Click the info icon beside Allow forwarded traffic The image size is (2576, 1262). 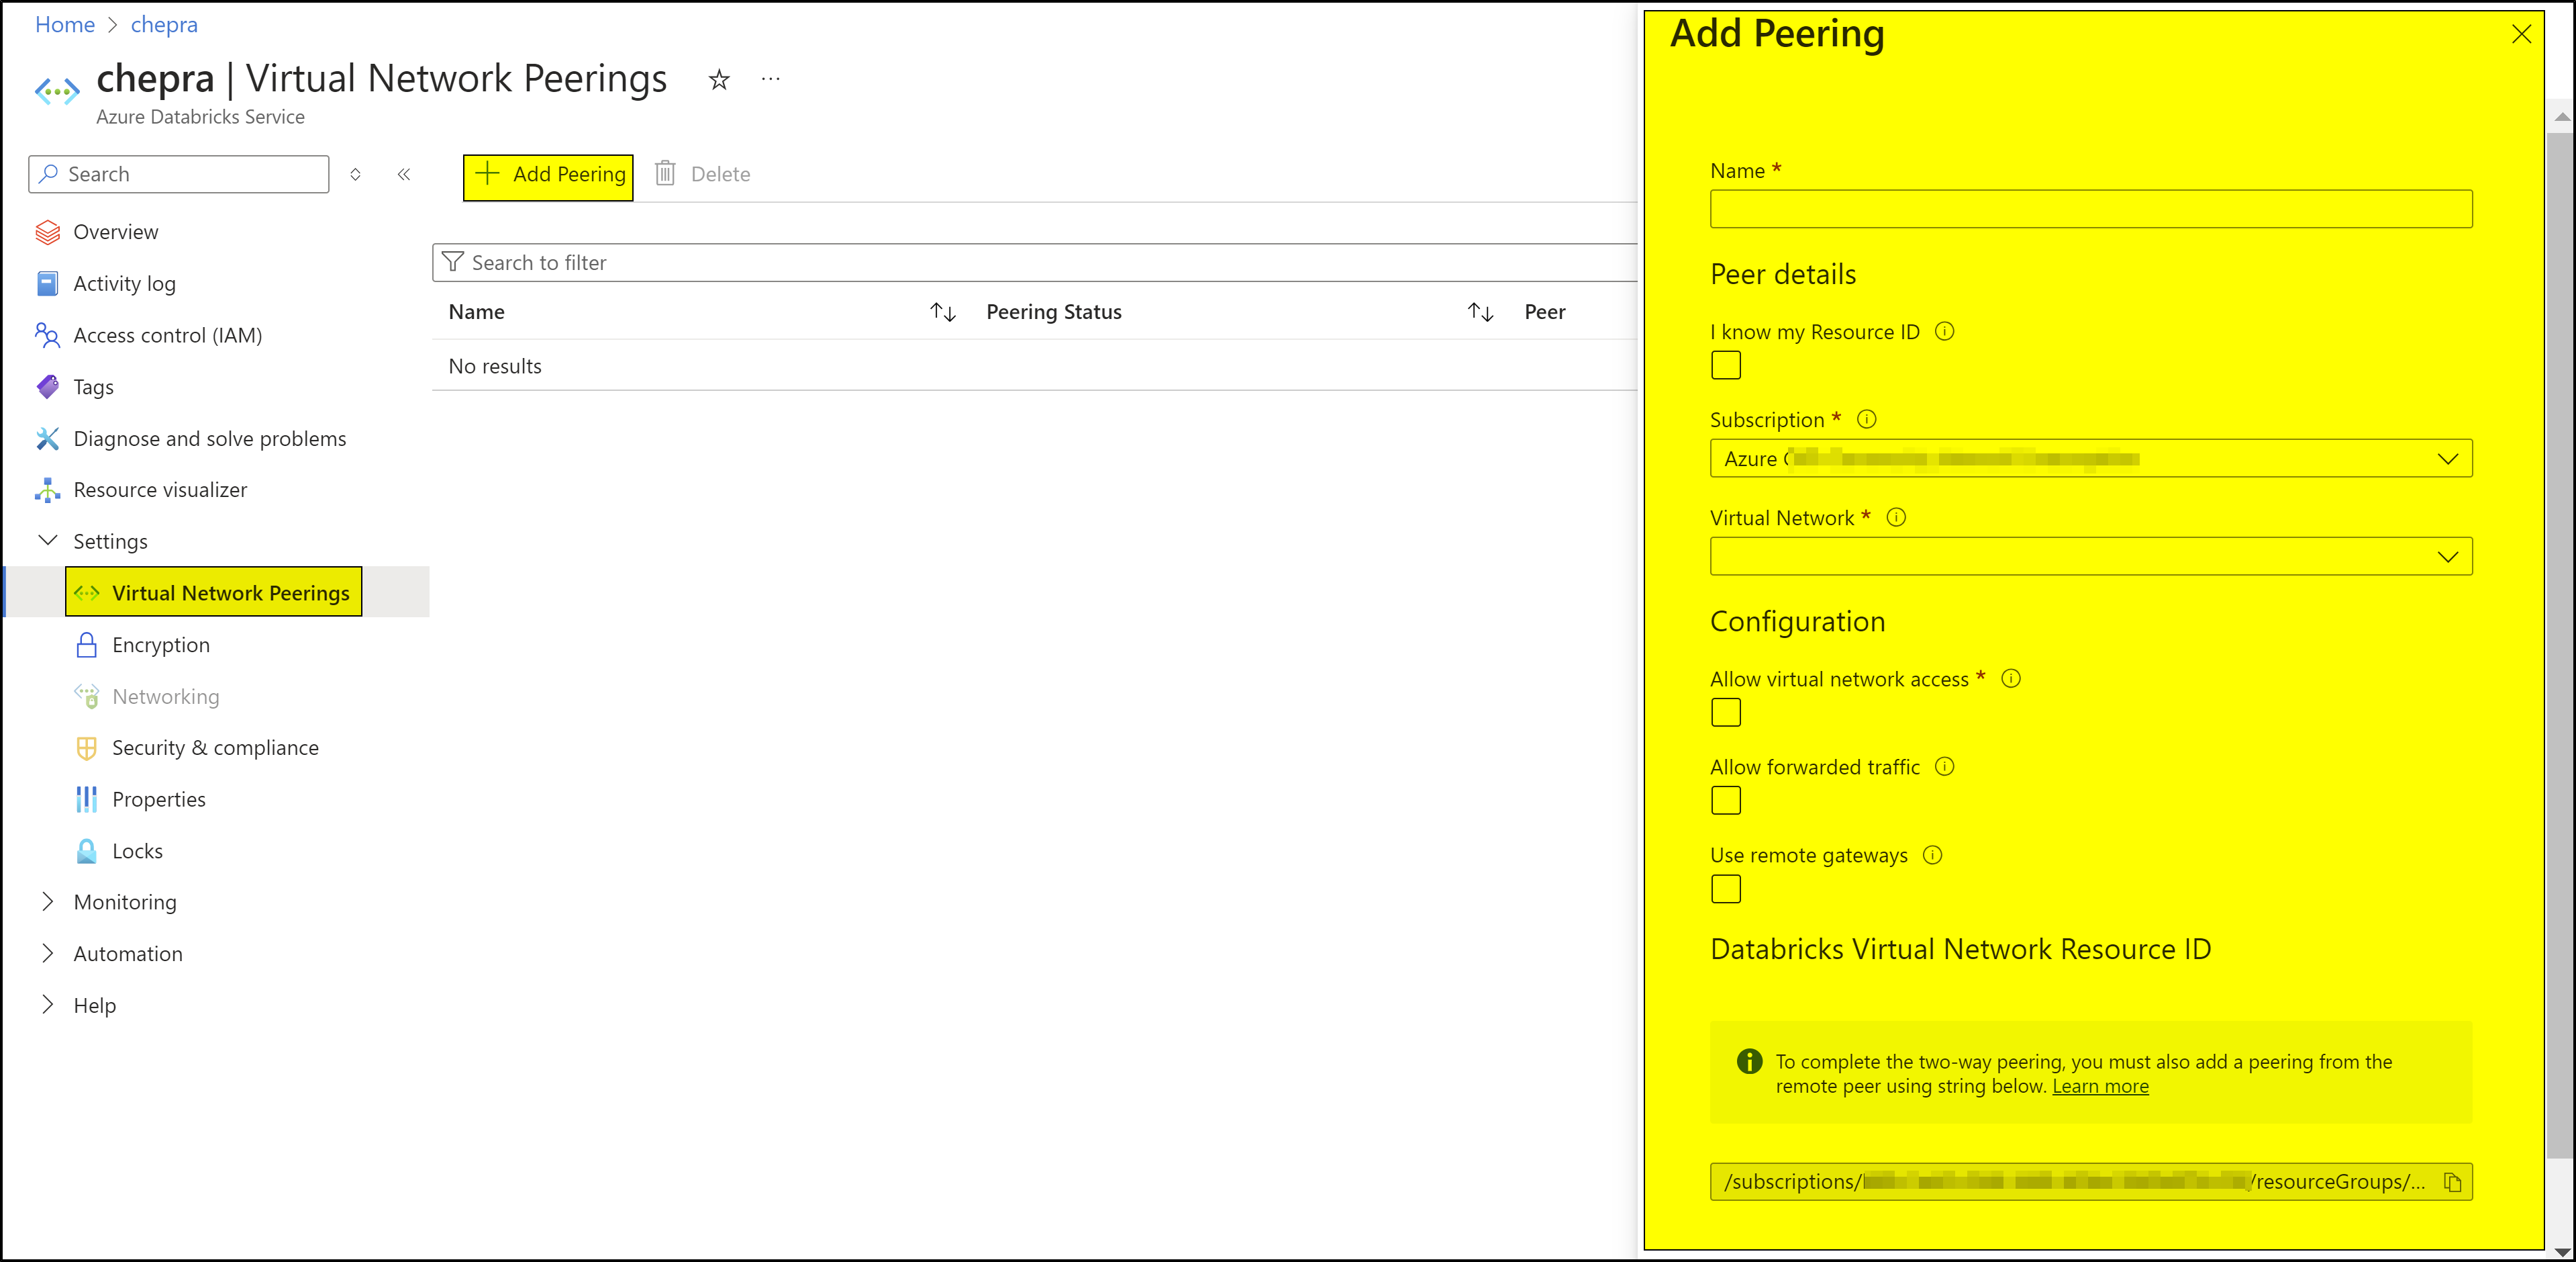click(1944, 766)
